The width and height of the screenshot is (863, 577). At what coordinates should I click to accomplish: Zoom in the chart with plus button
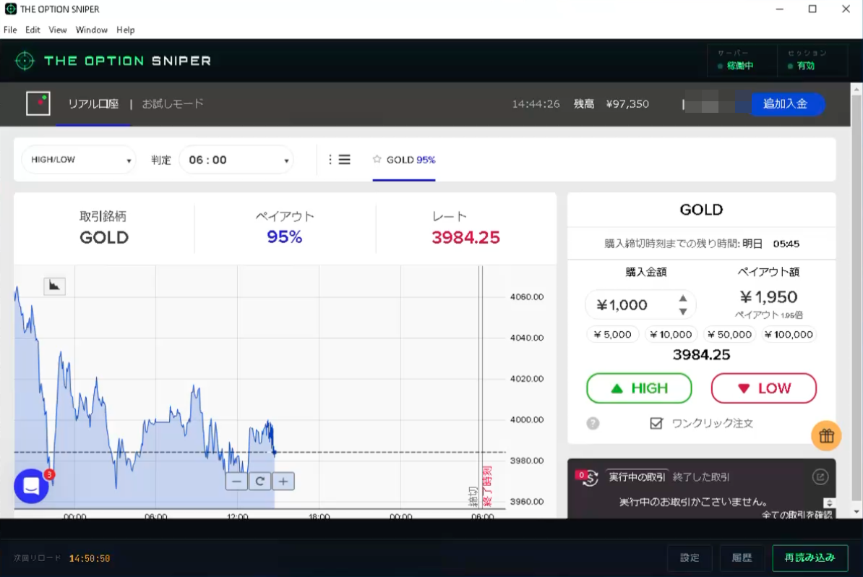[283, 482]
